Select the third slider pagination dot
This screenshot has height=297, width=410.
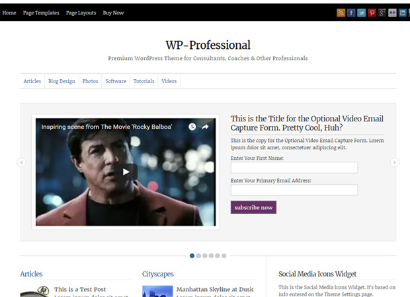[205, 256]
